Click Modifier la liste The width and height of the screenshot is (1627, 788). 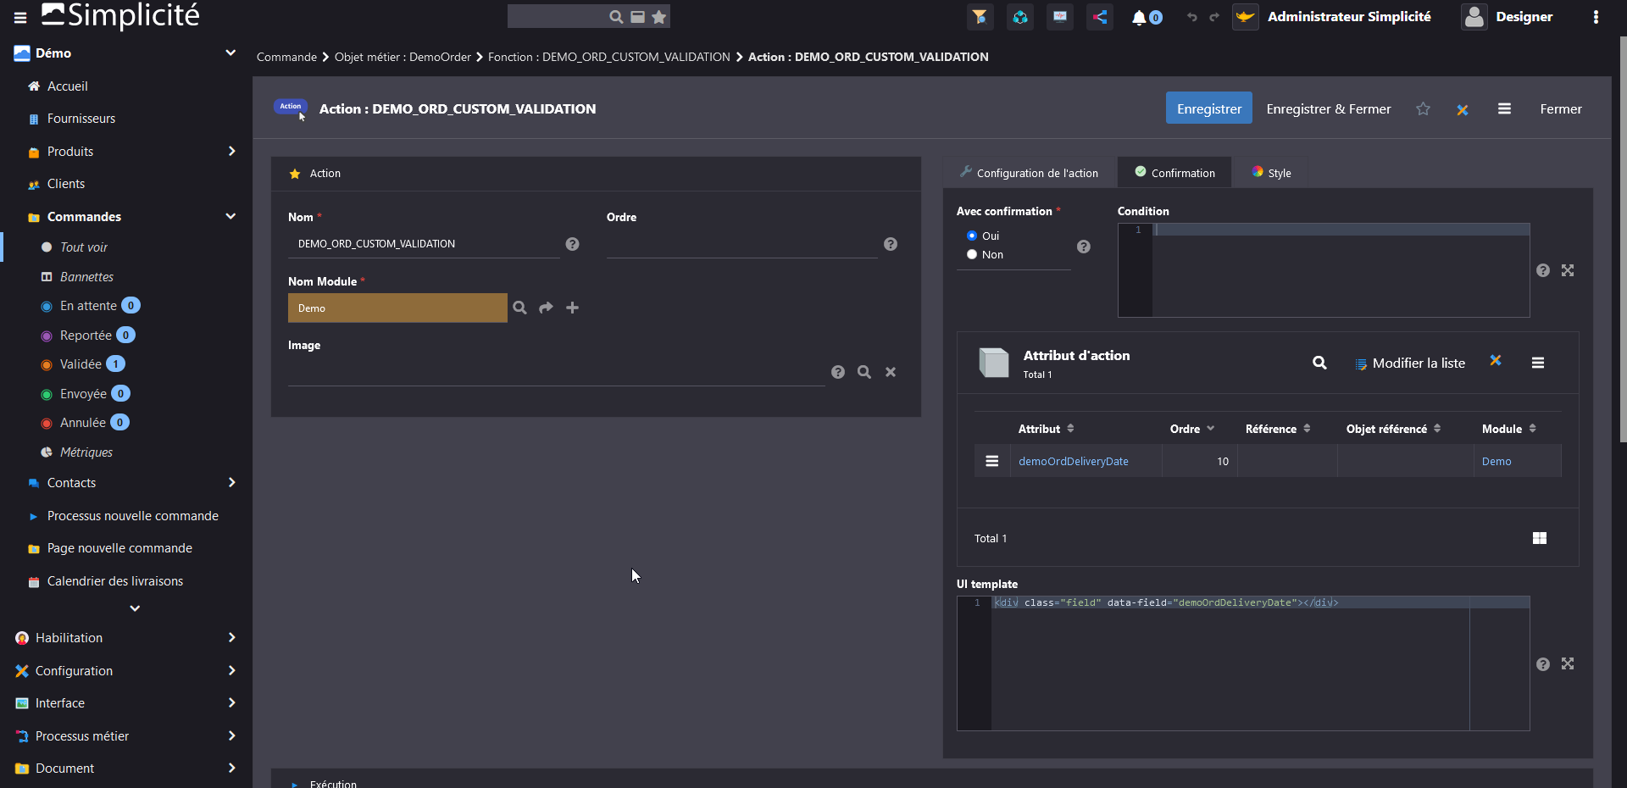click(x=1410, y=363)
